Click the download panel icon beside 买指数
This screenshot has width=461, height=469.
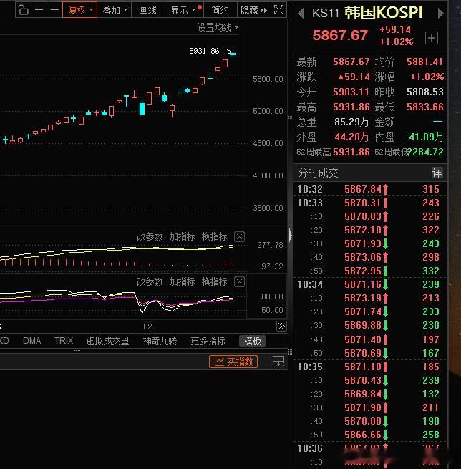[278, 362]
